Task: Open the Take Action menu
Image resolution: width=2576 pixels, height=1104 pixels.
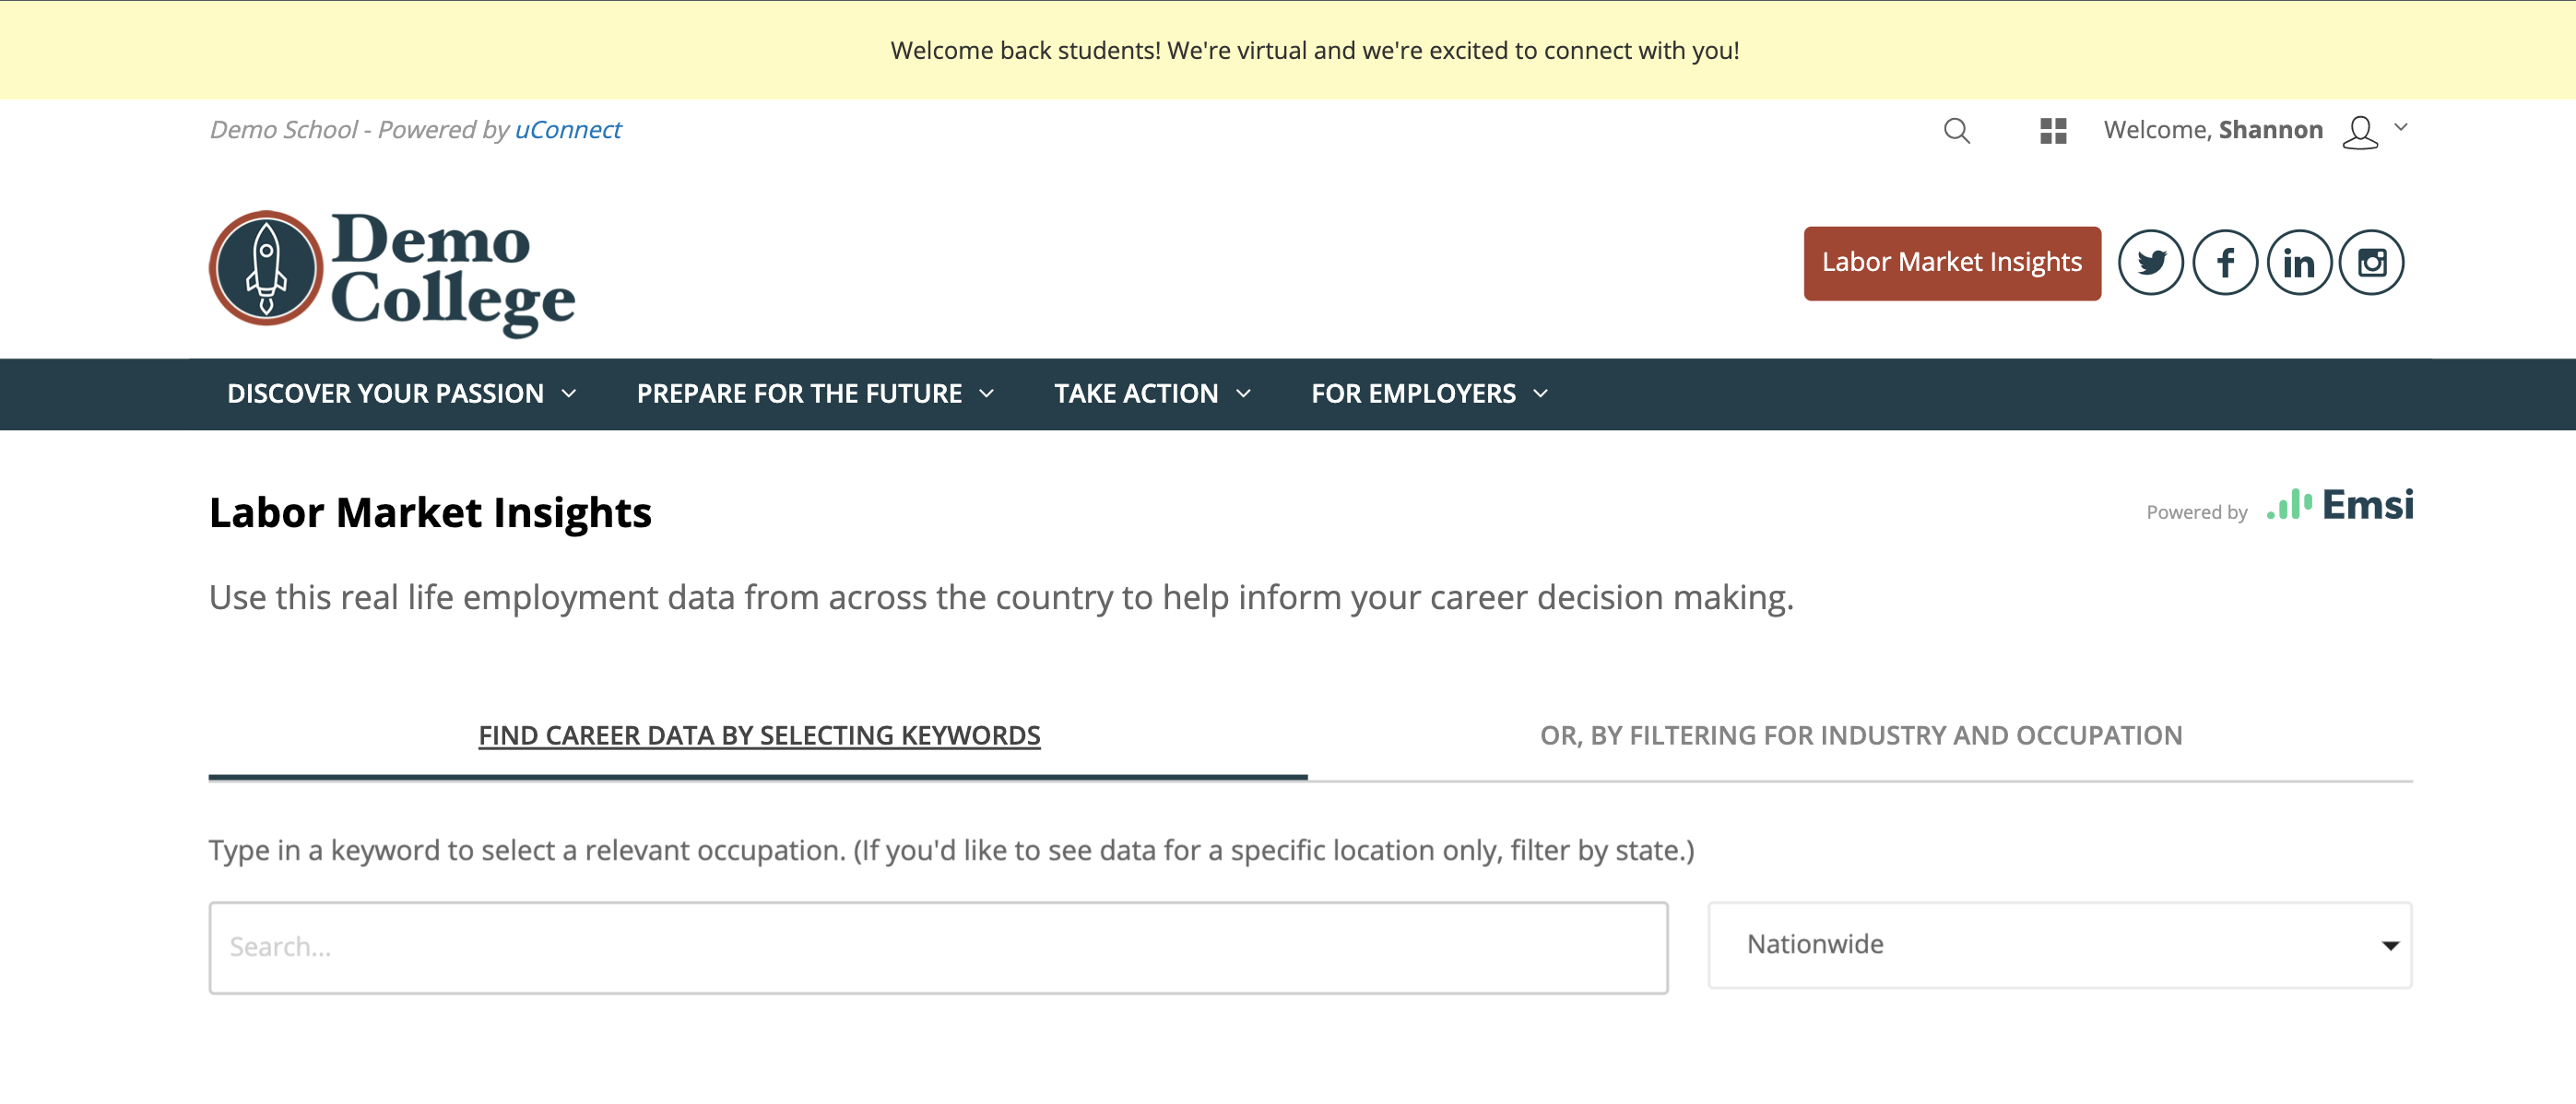Action: click(1152, 393)
